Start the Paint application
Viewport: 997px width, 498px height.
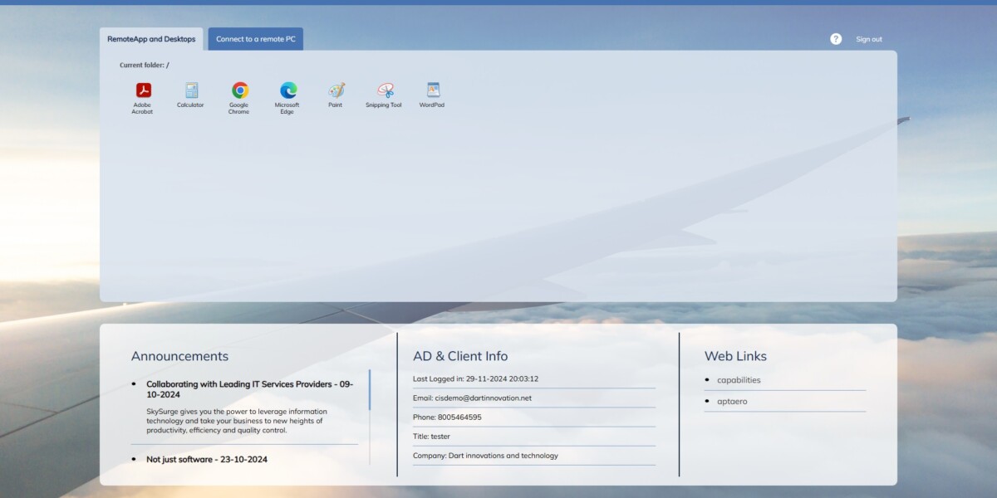click(x=335, y=93)
